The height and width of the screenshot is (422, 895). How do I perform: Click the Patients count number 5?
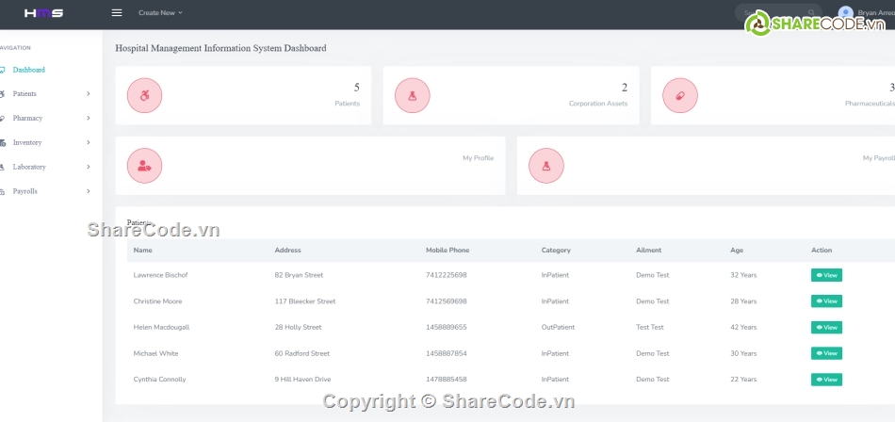357,88
